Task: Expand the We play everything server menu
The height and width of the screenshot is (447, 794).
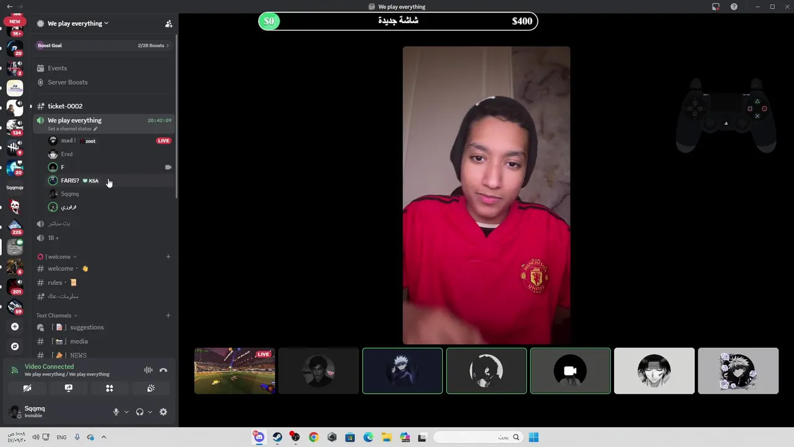Action: [x=78, y=24]
